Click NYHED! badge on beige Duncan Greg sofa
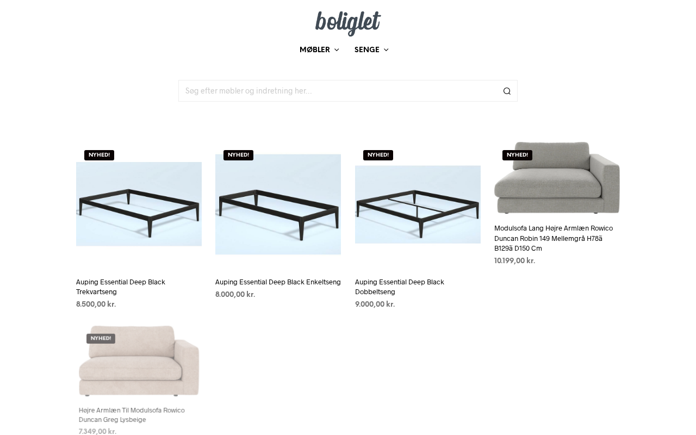Viewport: 696px width, 435px height. [101, 338]
